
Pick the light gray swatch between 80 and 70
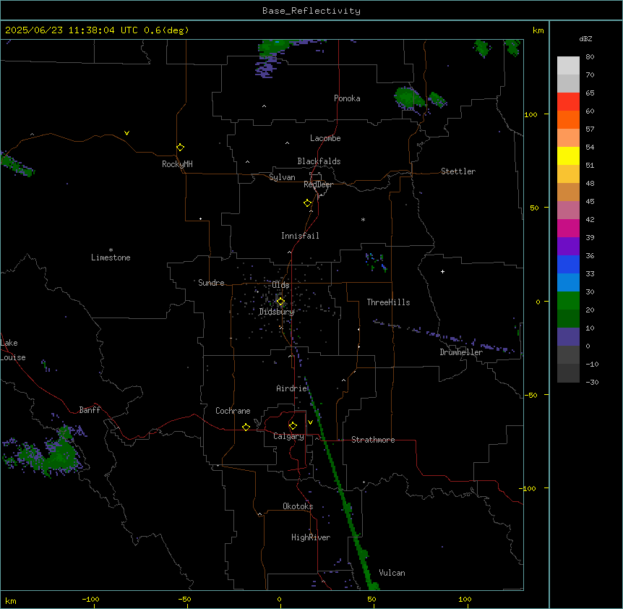pos(568,65)
